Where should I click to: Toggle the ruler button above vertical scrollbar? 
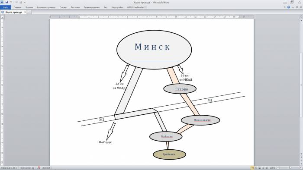(301, 17)
